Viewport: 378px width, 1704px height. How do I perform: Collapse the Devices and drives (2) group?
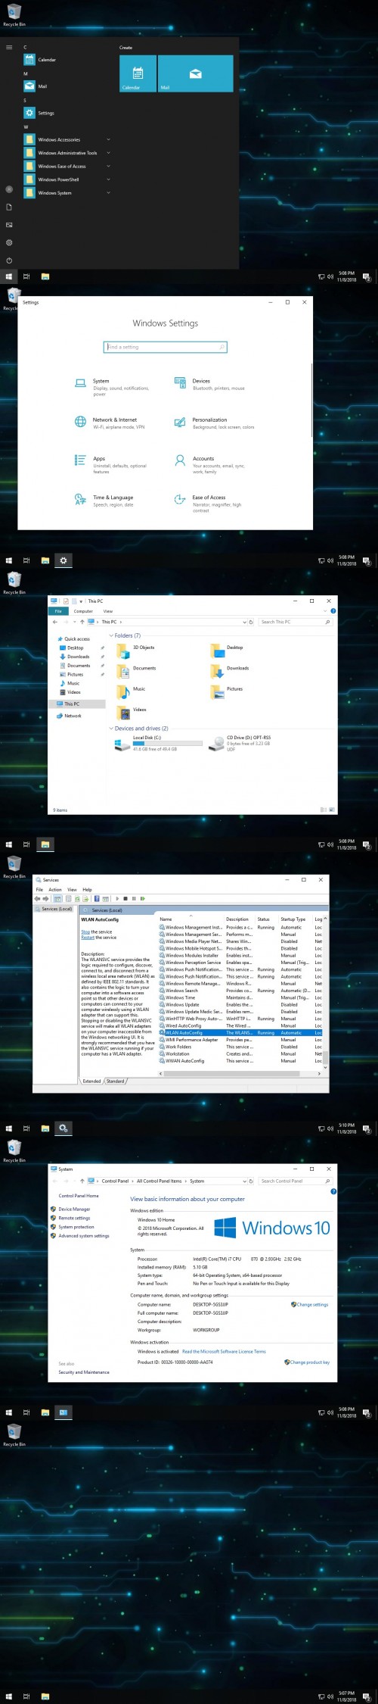pos(111,729)
